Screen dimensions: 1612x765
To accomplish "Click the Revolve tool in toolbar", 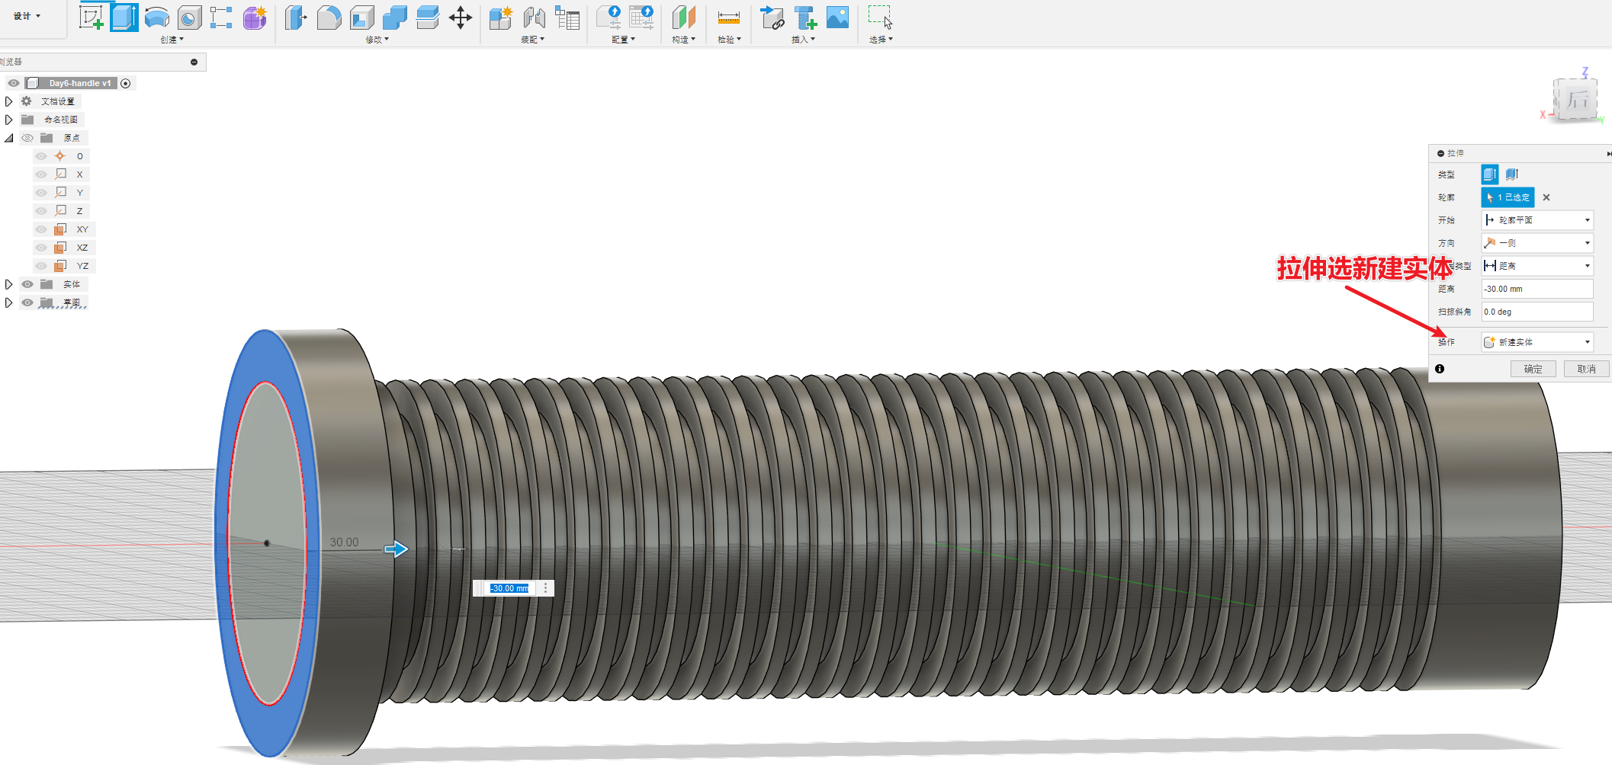I will click(x=156, y=18).
